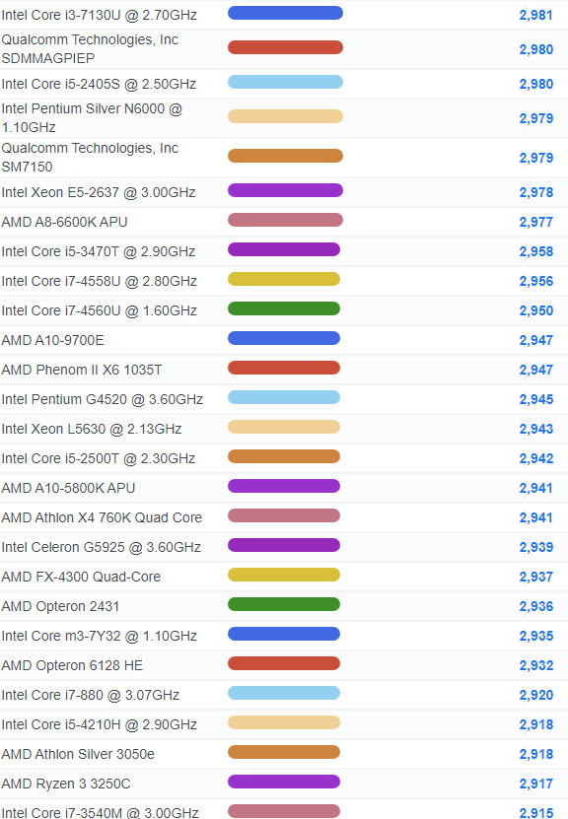The height and width of the screenshot is (819, 568).
Task: Select Intel Pentium G4520 @ 3.60GHz
Action: [103, 399]
